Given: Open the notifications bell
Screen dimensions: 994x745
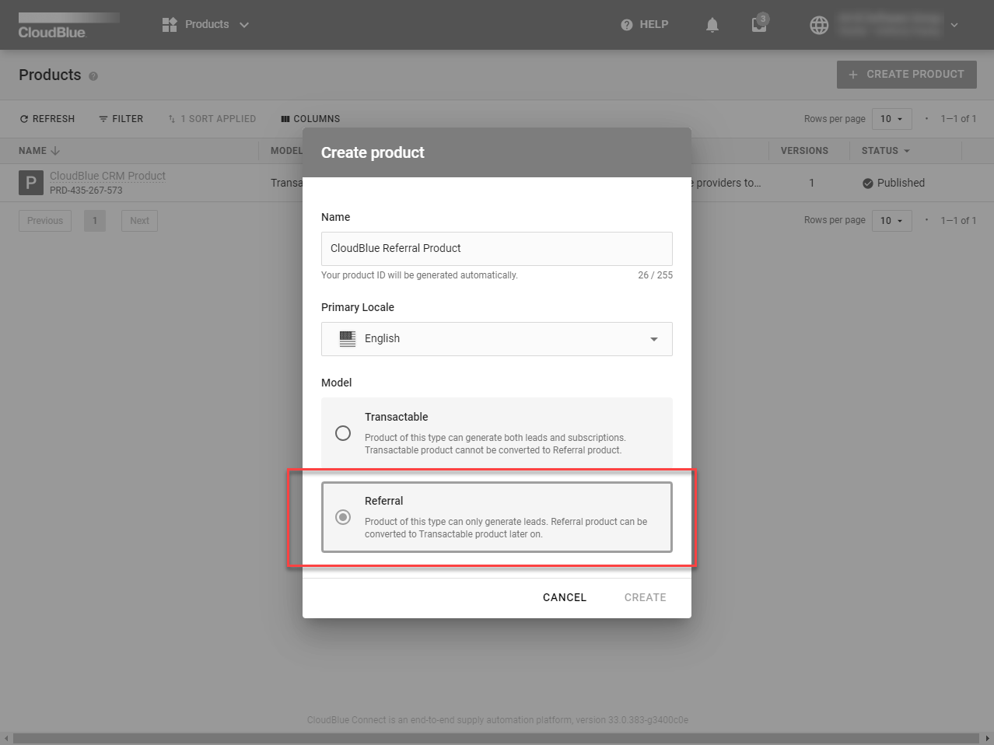Looking at the screenshot, I should point(712,25).
